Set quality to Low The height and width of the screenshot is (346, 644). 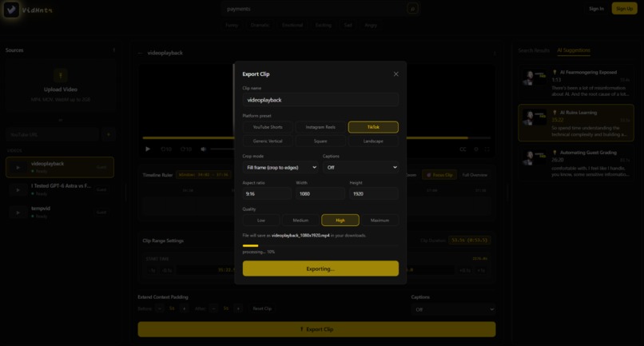pyautogui.click(x=261, y=221)
